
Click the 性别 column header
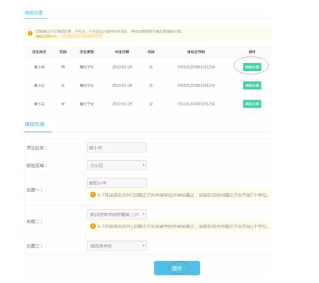[x=63, y=52]
